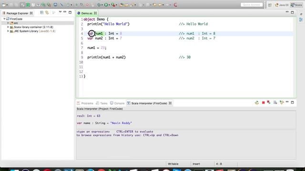
Task: Click line number 13 in the gutter
Action: (81, 76)
